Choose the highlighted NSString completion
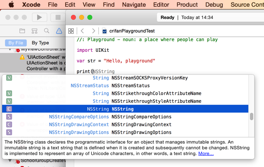 [125, 109]
